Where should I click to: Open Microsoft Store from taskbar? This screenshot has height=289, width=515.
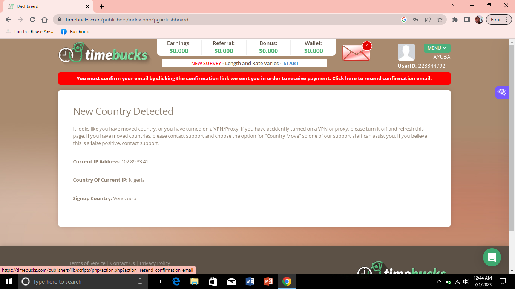point(213,281)
